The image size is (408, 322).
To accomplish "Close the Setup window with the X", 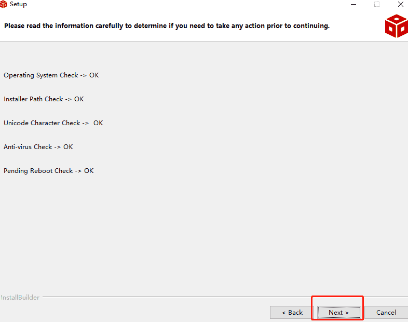I will (401, 4).
